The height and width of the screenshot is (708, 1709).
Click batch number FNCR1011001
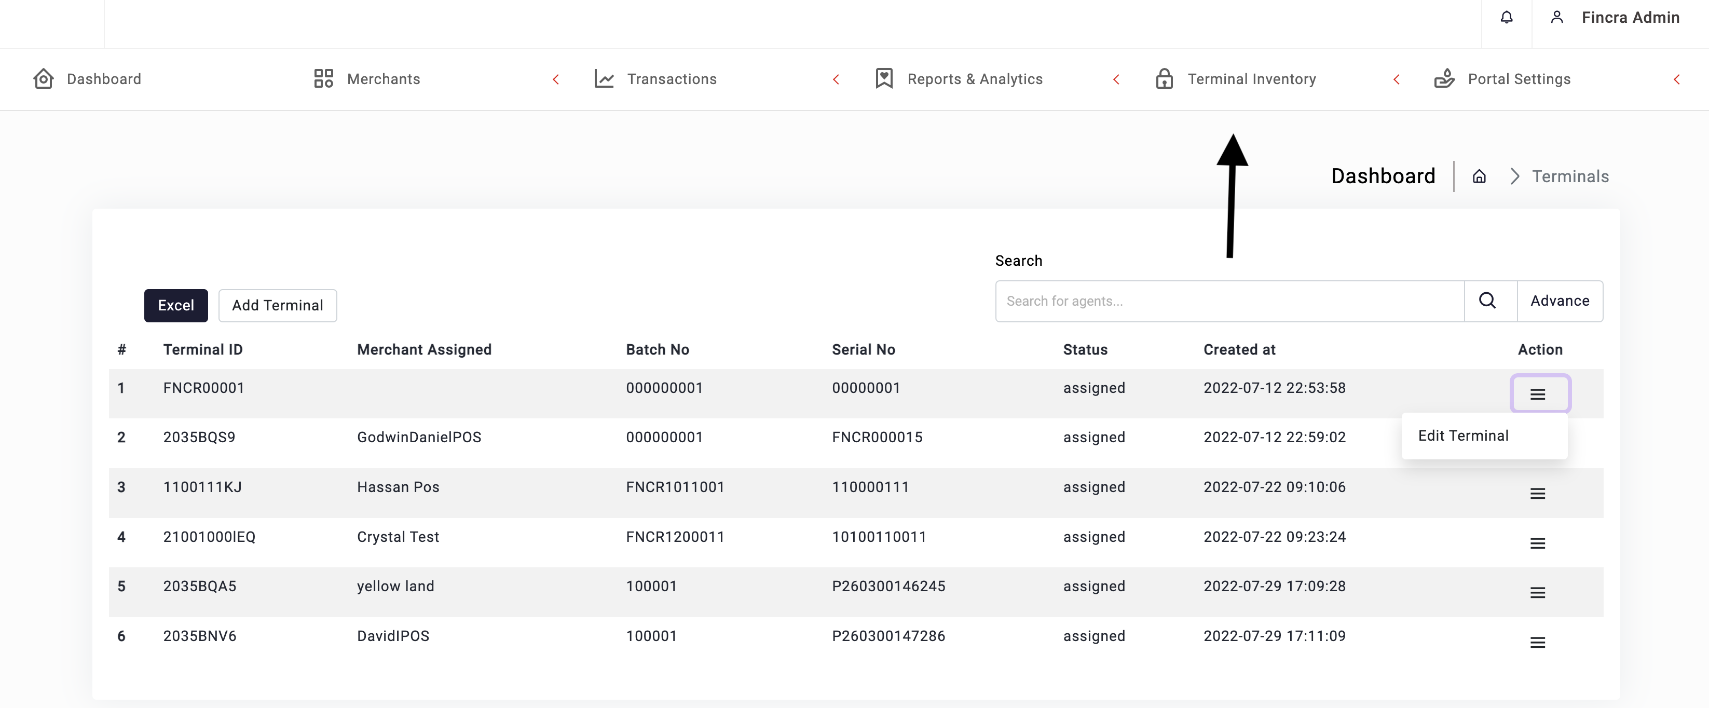[675, 487]
